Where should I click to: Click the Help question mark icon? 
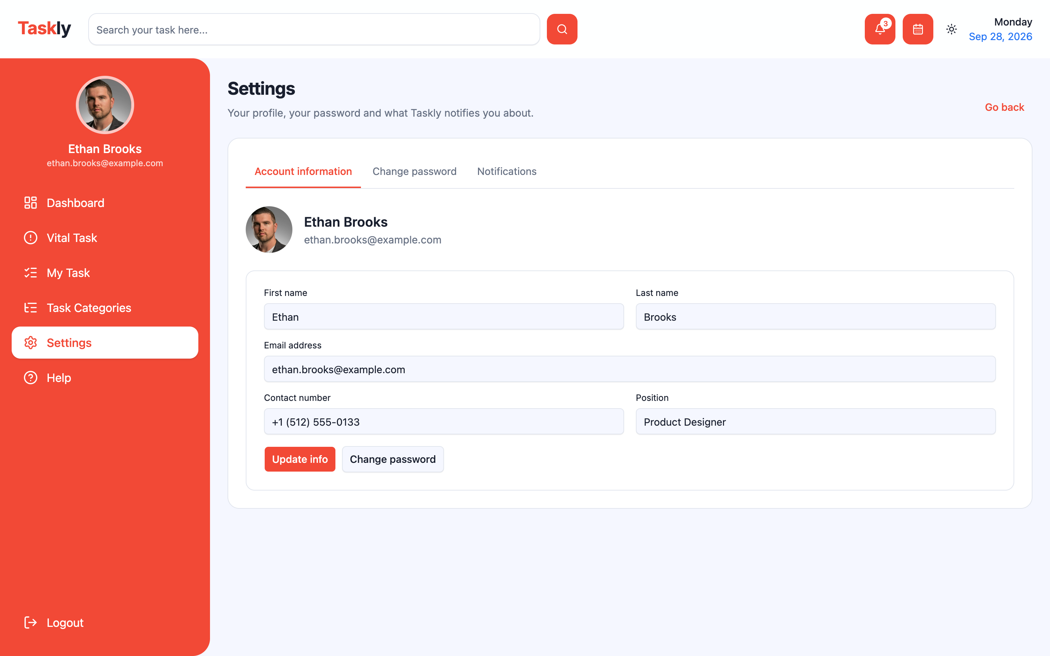[30, 378]
